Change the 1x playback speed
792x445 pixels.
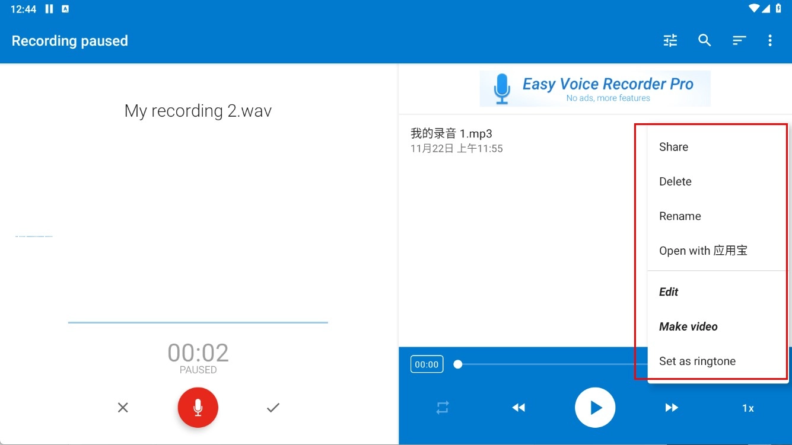point(748,408)
